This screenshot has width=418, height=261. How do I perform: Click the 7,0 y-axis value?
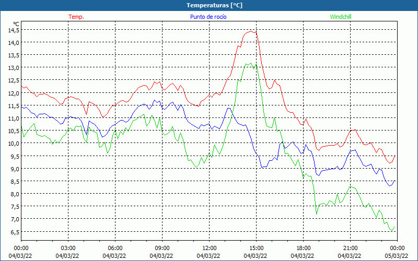pos(15,219)
